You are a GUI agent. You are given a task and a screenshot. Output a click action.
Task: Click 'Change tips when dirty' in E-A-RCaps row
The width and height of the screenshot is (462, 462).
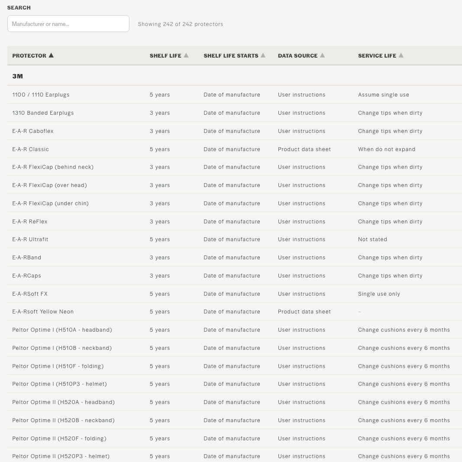(x=390, y=275)
